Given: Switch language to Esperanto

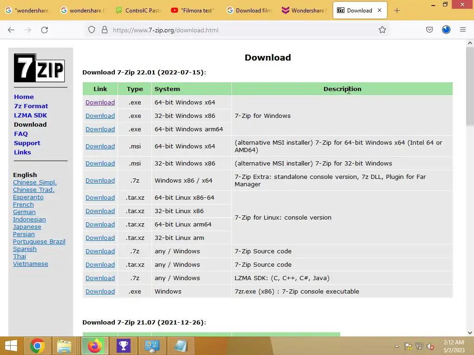Looking at the screenshot, I should click(x=28, y=197).
